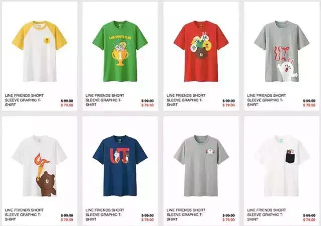View the red Line Friends characters T-shirt
The height and width of the screenshot is (226, 321).
pos(201,51)
